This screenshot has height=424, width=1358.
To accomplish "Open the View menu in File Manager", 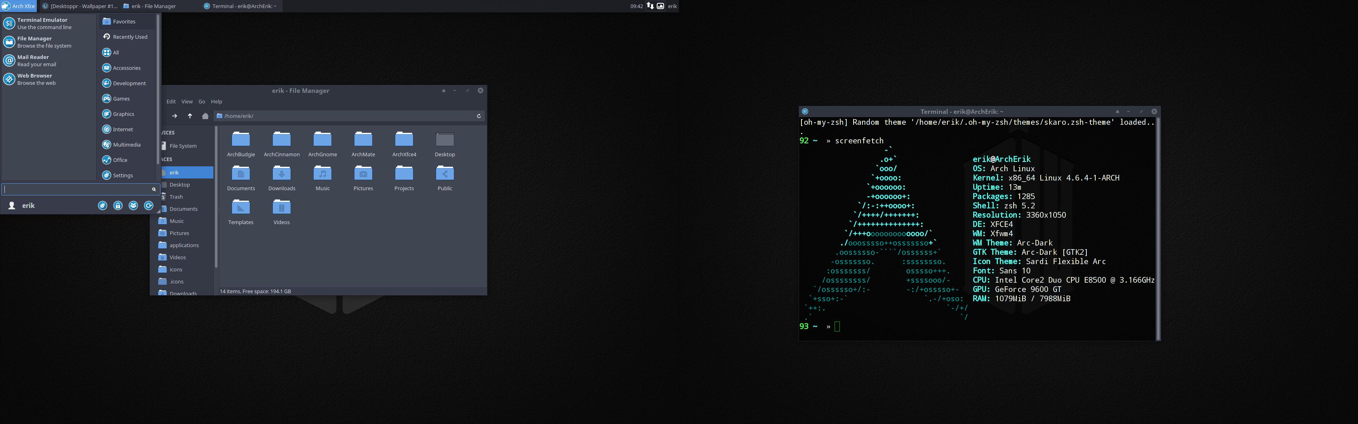I will pos(187,102).
